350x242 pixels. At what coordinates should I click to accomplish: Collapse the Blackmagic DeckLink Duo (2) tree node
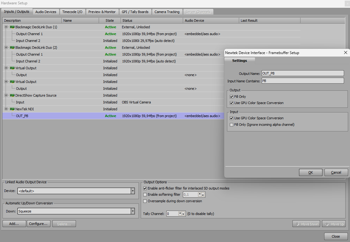6,48
